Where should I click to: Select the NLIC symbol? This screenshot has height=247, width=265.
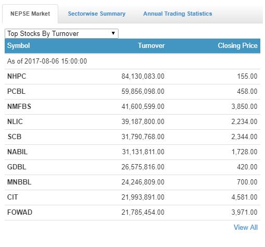coord(15,121)
